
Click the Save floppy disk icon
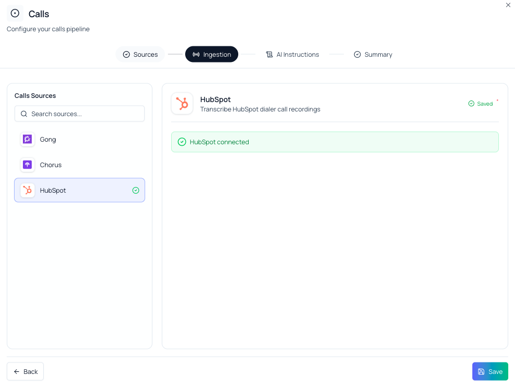click(481, 371)
